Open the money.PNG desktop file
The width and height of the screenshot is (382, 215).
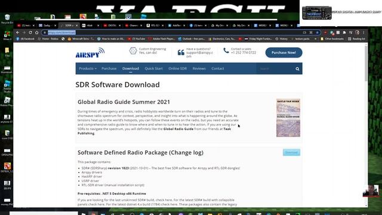click(x=7, y=202)
